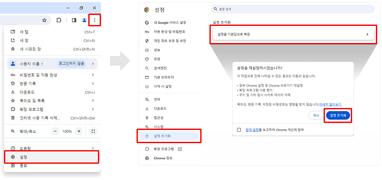Click zoom in plus button

79,131
